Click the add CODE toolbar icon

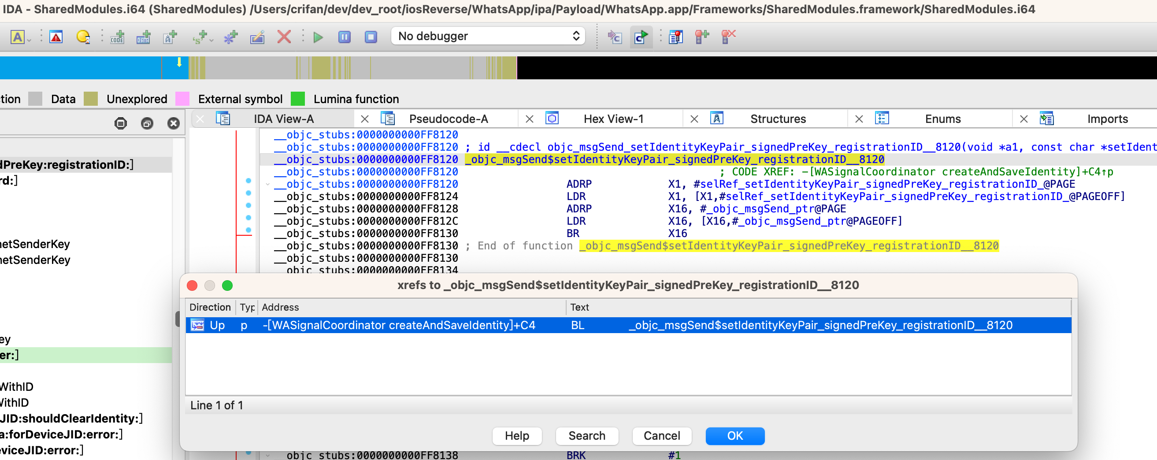(x=117, y=37)
